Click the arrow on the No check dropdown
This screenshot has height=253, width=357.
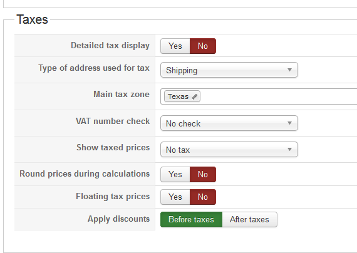pyautogui.click(x=289, y=123)
